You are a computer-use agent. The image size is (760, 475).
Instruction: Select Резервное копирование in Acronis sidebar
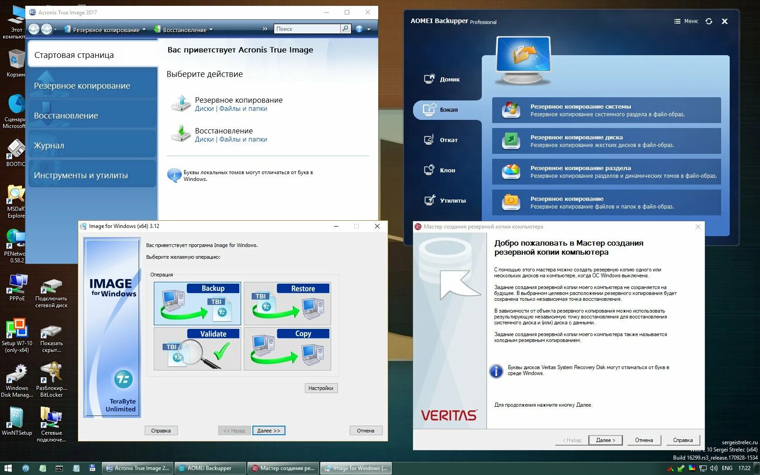click(x=92, y=85)
